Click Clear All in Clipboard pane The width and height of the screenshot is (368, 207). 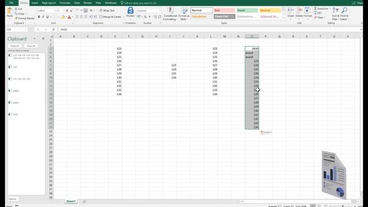[31, 46]
